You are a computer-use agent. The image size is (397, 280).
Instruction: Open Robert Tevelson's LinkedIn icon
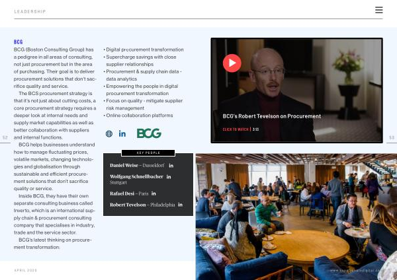(180, 205)
